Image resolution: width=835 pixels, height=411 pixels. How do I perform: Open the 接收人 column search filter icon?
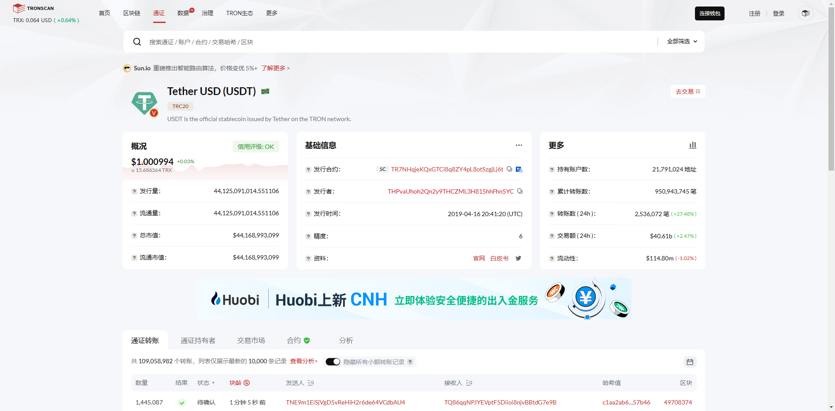(469, 383)
